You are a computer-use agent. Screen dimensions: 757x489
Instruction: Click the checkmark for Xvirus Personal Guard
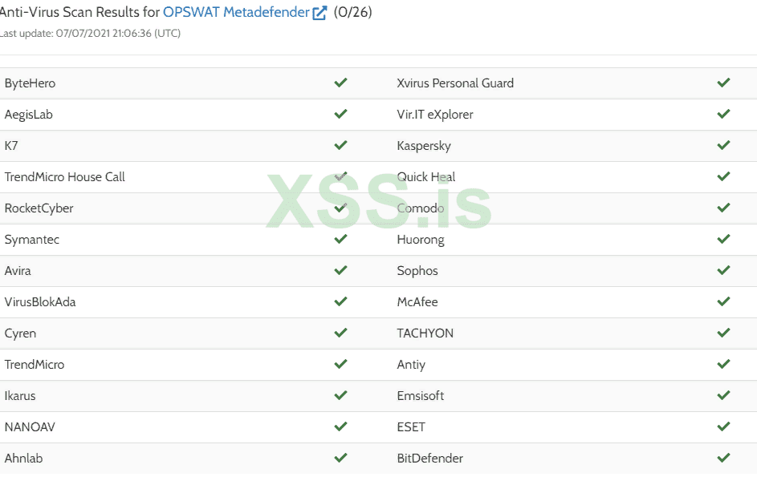click(x=723, y=83)
